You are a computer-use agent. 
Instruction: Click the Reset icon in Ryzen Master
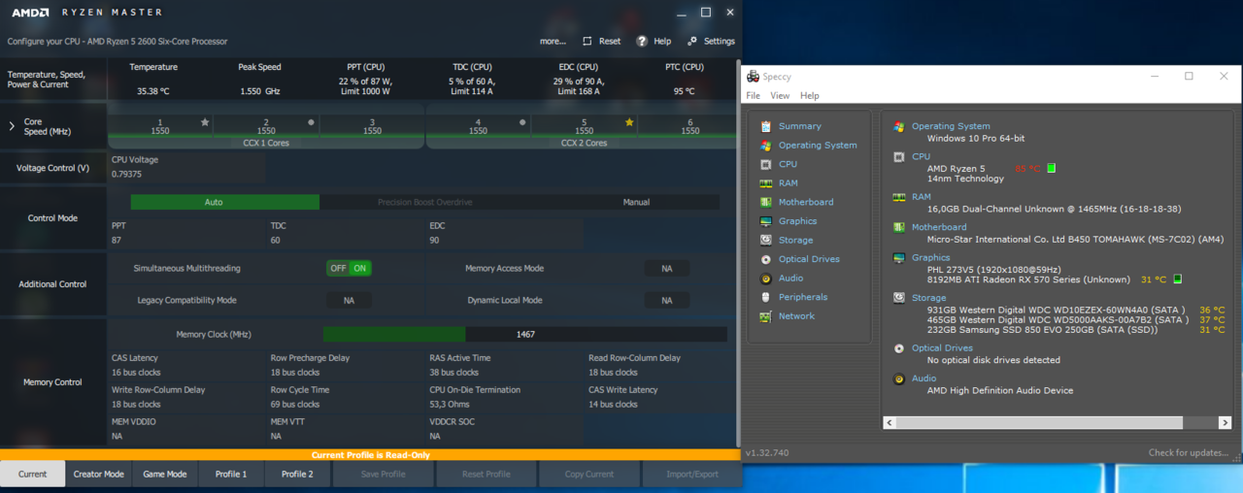(x=587, y=42)
